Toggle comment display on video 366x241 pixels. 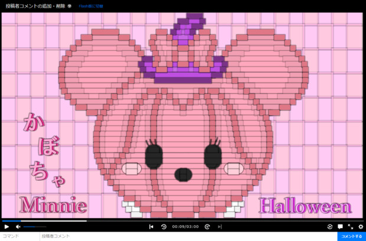(x=340, y=226)
